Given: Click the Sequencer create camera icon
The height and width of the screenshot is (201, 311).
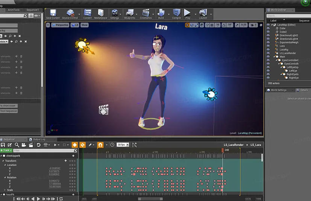Looking at the screenshot, I should [x=24, y=145].
